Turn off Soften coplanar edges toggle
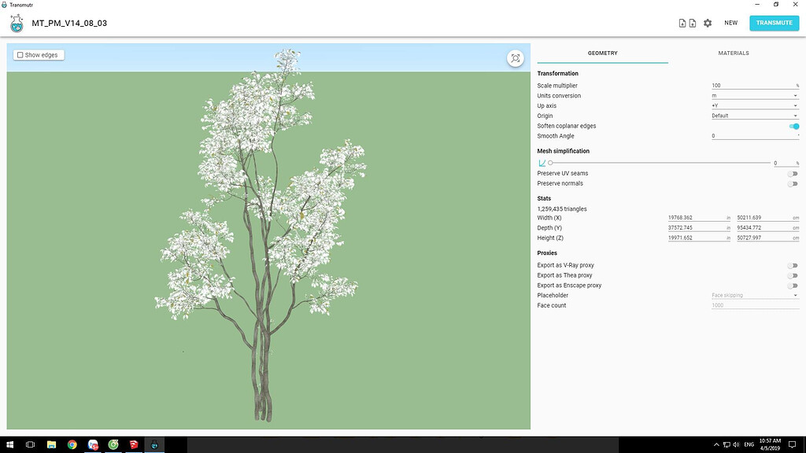 [793, 126]
